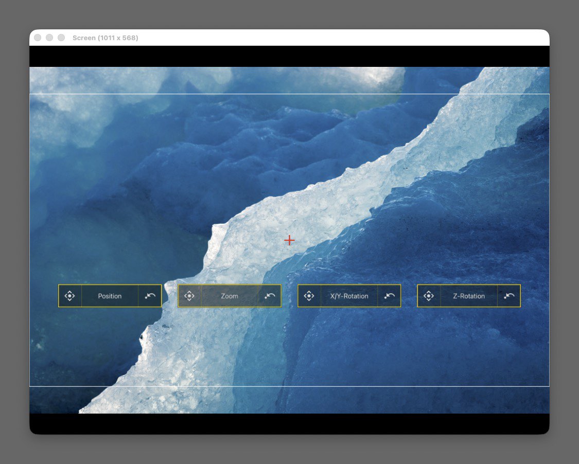This screenshot has height=464, width=579.
Task: Click the red crosshair center marker
Action: (x=289, y=240)
